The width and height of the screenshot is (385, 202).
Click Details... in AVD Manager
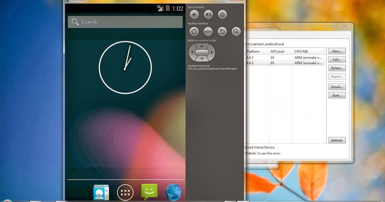pyautogui.click(x=337, y=87)
